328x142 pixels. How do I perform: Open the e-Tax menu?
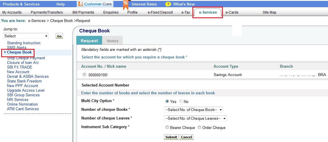point(186,12)
